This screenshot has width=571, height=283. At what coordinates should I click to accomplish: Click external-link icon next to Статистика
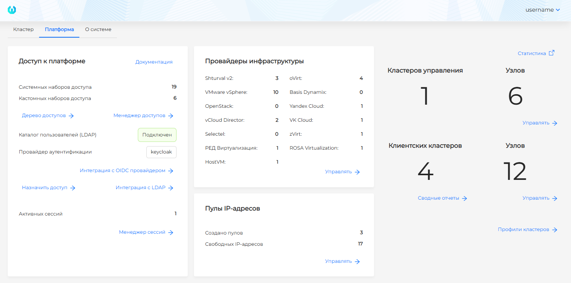point(552,53)
